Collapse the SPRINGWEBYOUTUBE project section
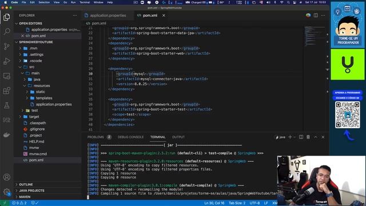This screenshot has height=206, width=366. 17,42
